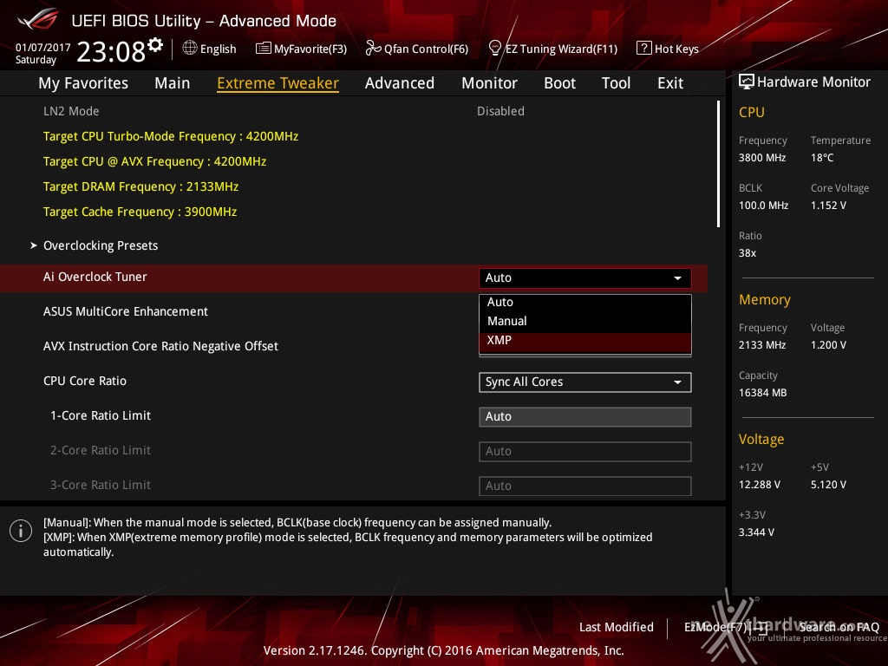The width and height of the screenshot is (888, 666).
Task: Click the +12V 12.288 V reading
Action: [760, 485]
